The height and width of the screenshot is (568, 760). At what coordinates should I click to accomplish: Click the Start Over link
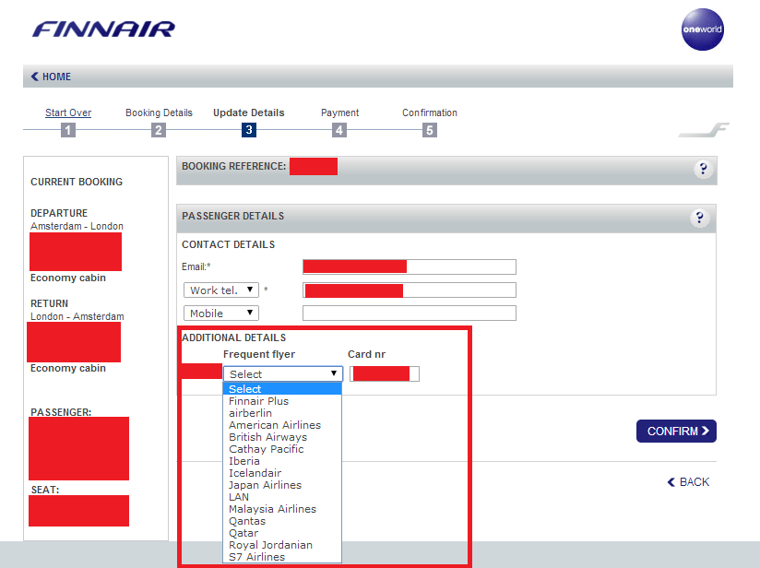click(x=68, y=112)
